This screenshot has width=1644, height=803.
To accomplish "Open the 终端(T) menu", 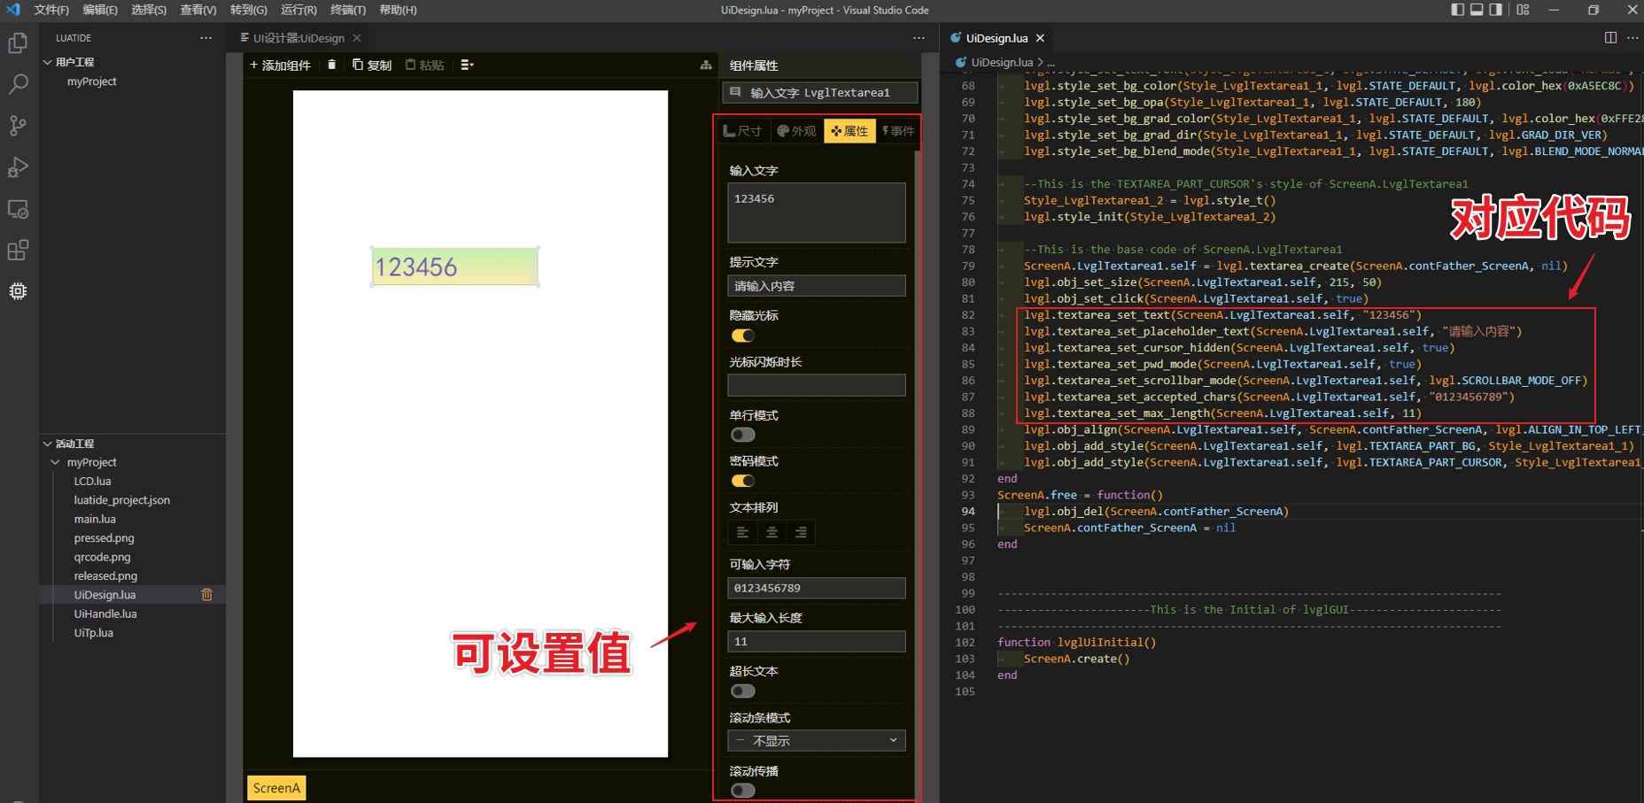I will 347,10.
